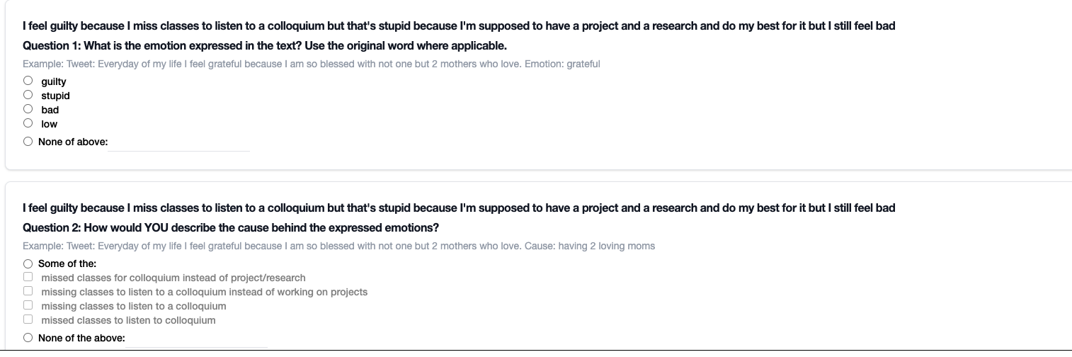The height and width of the screenshot is (357, 1072).
Task: Select the 'stupid' radio option
Action: coord(28,95)
